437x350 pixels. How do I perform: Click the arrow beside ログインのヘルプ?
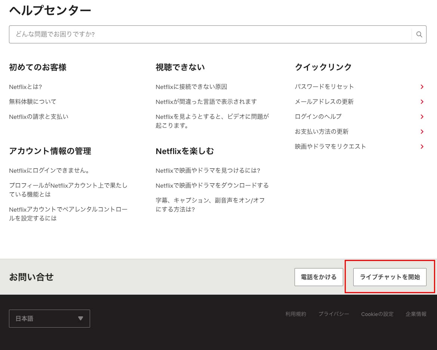coord(422,117)
